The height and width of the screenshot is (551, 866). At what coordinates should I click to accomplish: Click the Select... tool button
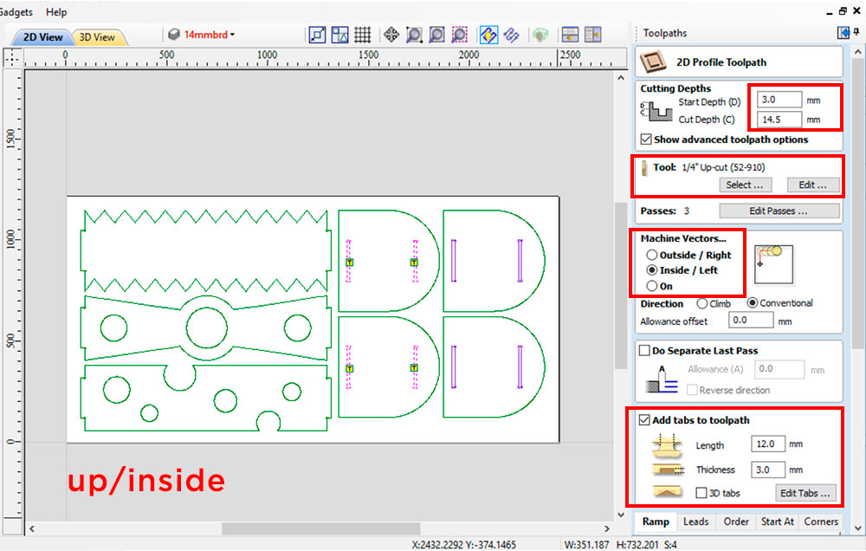pos(745,185)
